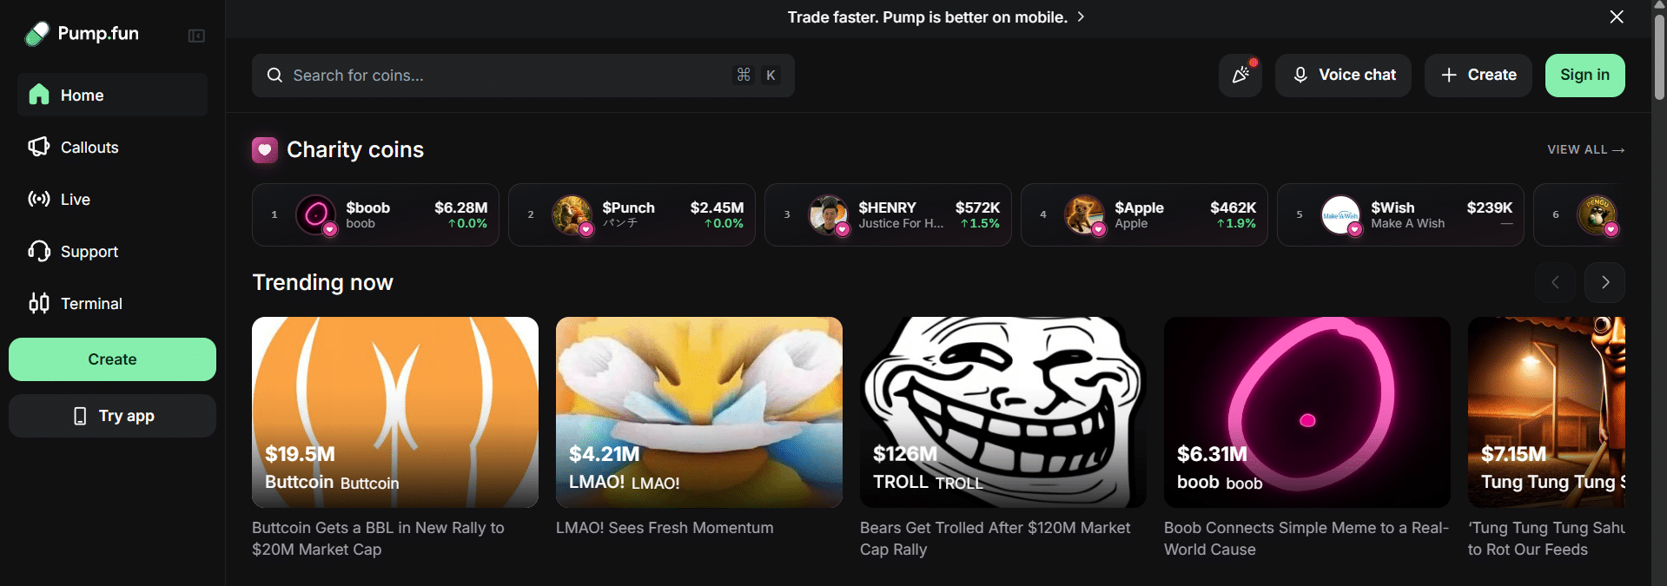The height and width of the screenshot is (586, 1667).
Task: Open the Home page in sidebar
Action: coord(112,95)
